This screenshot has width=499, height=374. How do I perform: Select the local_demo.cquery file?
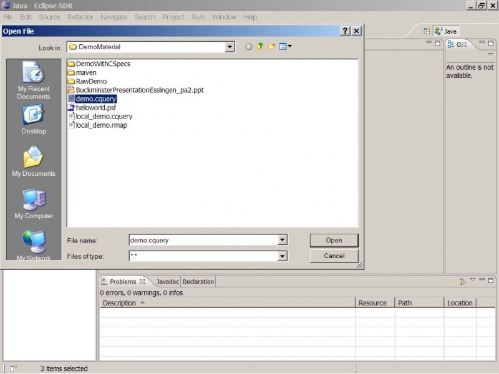coord(100,117)
